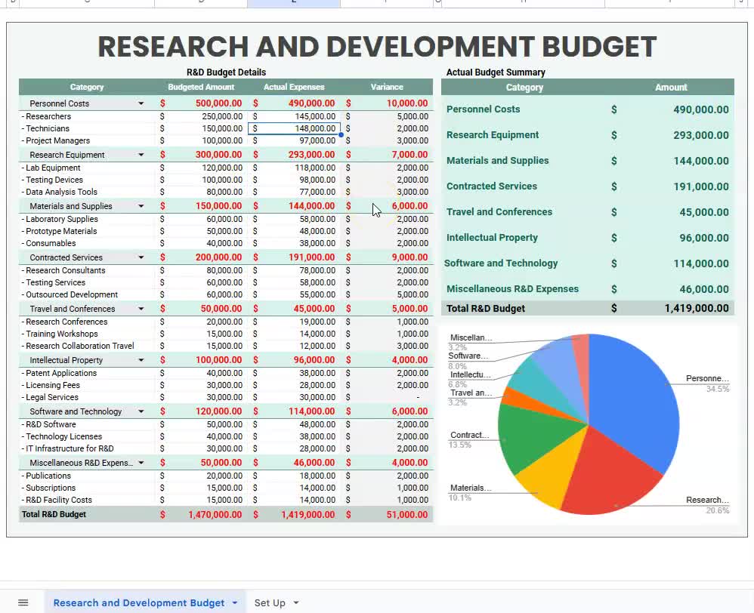This screenshot has width=754, height=613.
Task: Open the Research Equipment category dropdown
Action: pos(141,154)
